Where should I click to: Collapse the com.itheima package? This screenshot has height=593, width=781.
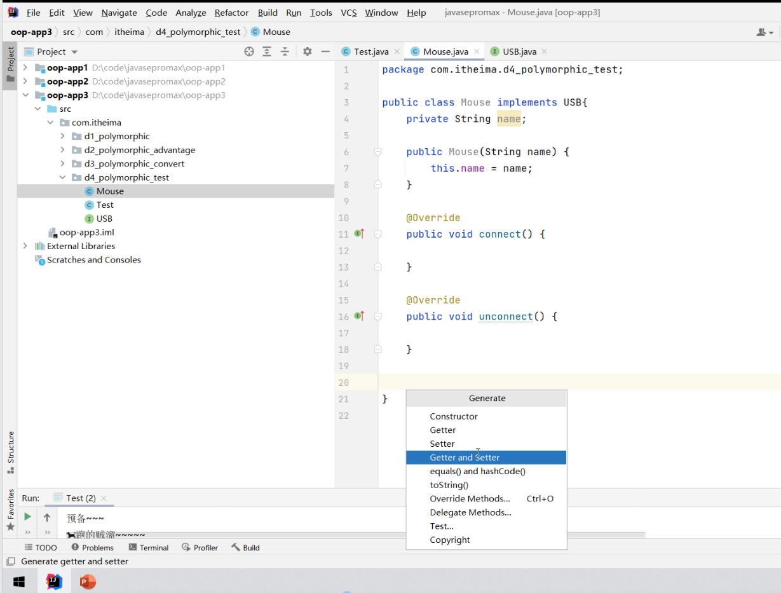point(50,123)
